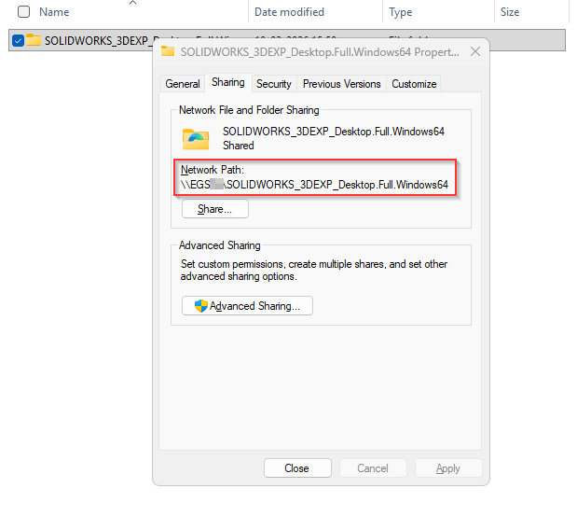577x530 pixels.
Task: Tick the select-all checkbox beside Name header
Action: [x=23, y=12]
